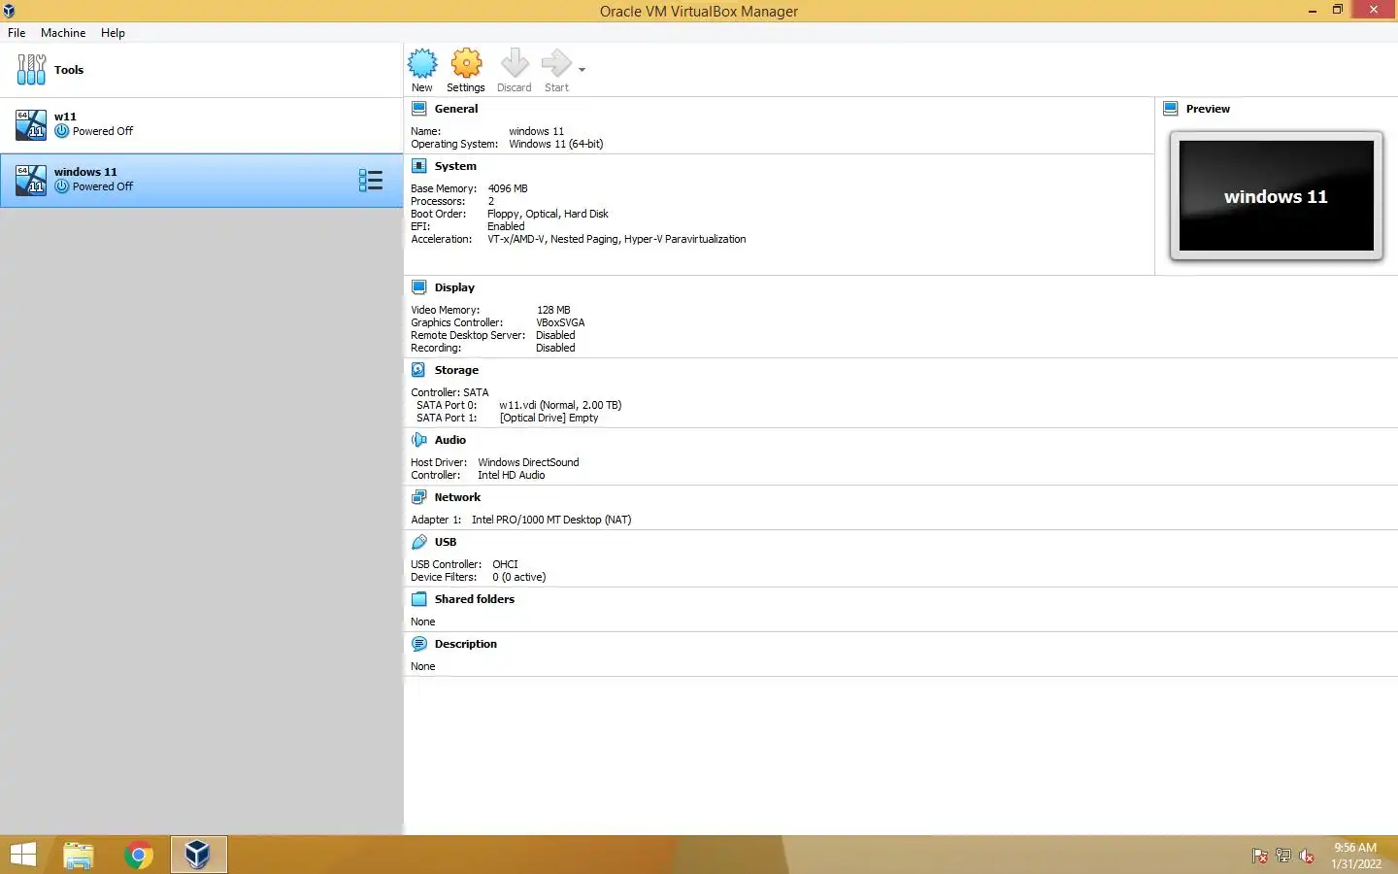Click the VirtualBox taskbar icon
1398x874 pixels.
[199, 855]
